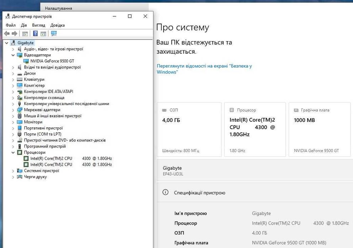Viewport: 353px width, 248px height.
Task: Click the Forward arrow in Device Manager toolbar
Action: (15, 34)
